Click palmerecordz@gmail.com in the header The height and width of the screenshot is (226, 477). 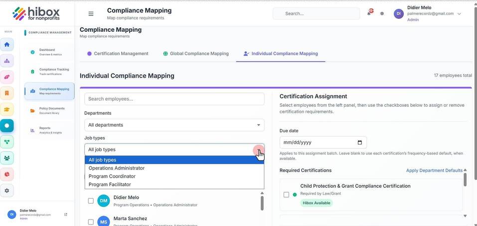[x=431, y=13]
